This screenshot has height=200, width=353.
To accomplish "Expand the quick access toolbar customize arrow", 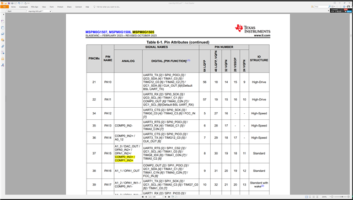I will click(29, 3).
